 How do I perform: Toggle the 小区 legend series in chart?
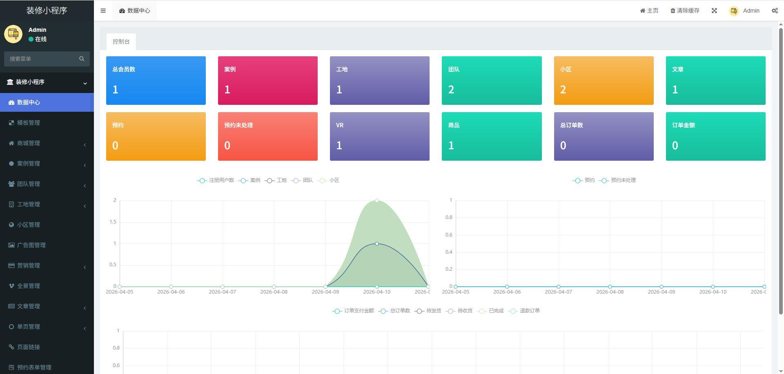click(329, 180)
